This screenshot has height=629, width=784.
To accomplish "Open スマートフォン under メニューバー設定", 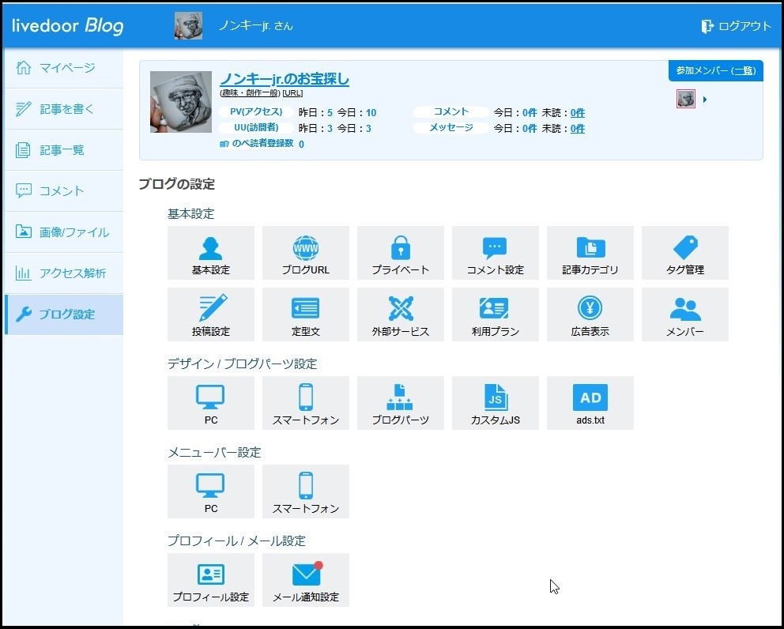I will tap(306, 492).
